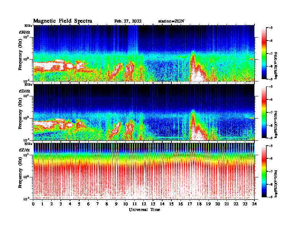Click hour 24 tick label on Universal Time axis

point(254,204)
